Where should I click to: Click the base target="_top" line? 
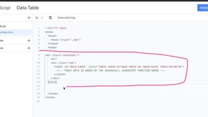point(66,40)
